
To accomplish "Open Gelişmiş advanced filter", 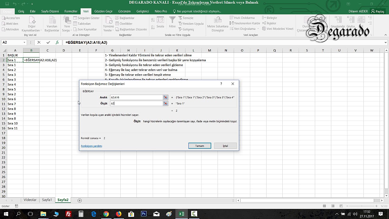I will [186, 30].
